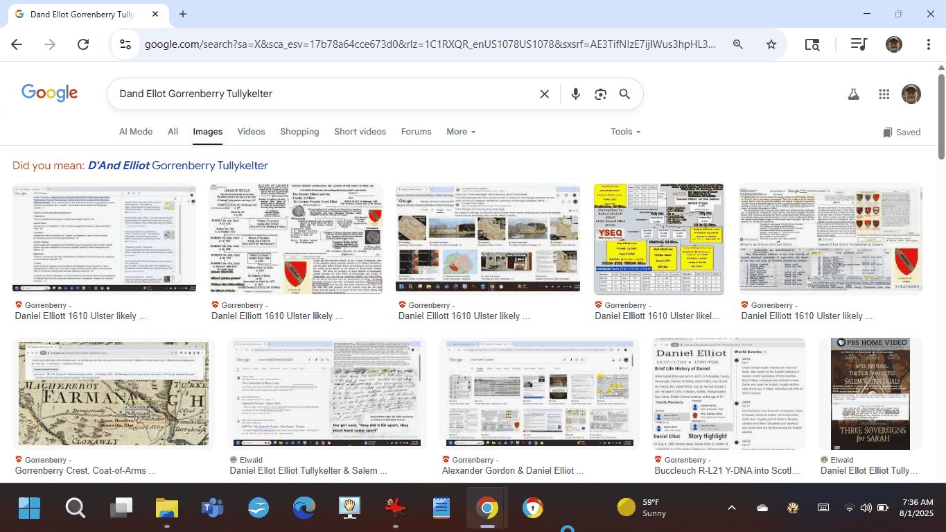Clear the search box text

tap(545, 94)
